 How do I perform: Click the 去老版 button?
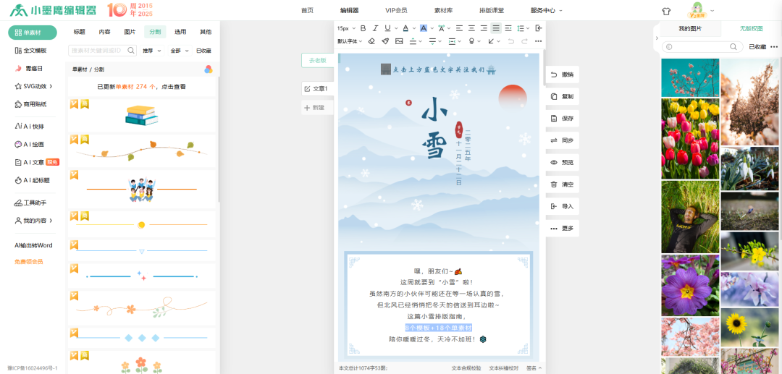pos(318,60)
